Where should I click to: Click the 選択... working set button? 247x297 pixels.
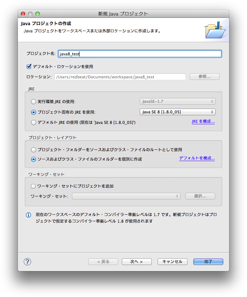200,196
